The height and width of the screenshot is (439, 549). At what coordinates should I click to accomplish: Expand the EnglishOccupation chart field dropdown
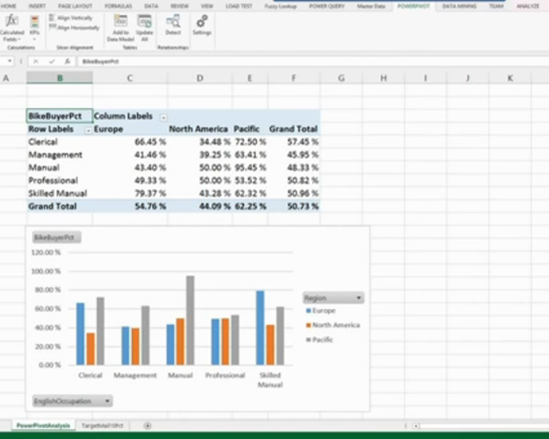107,401
